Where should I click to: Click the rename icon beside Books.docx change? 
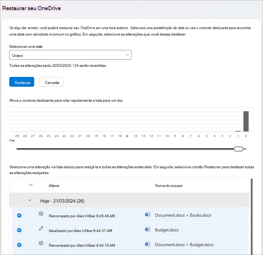(x=41, y=214)
